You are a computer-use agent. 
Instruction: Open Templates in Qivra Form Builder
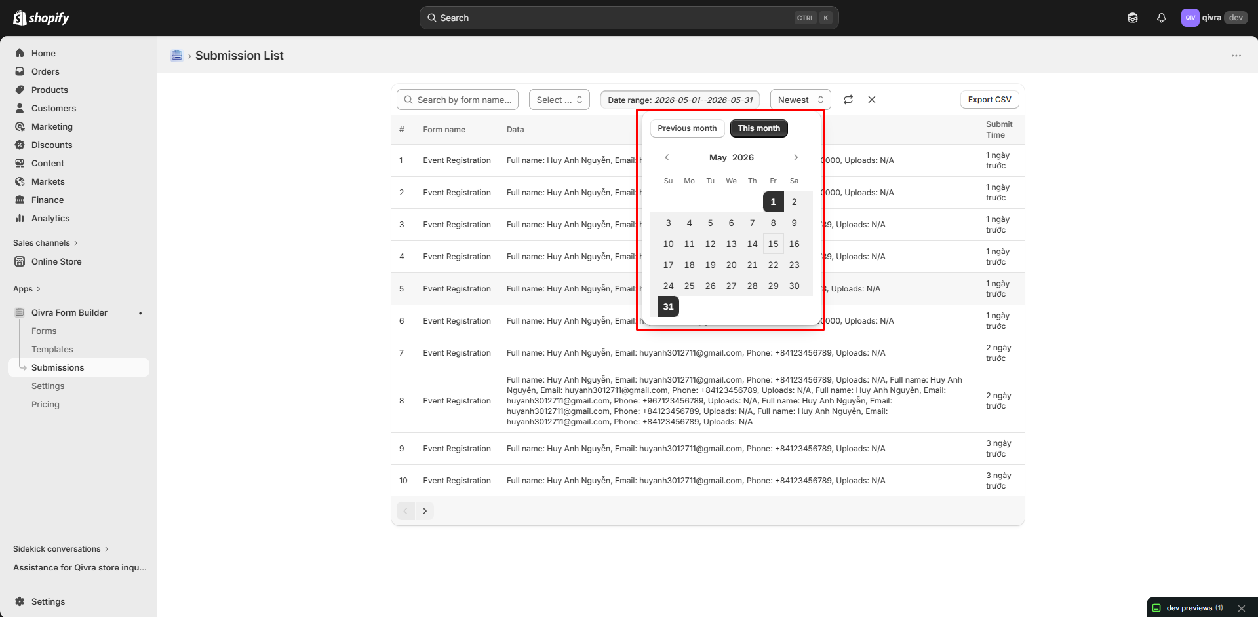click(52, 349)
